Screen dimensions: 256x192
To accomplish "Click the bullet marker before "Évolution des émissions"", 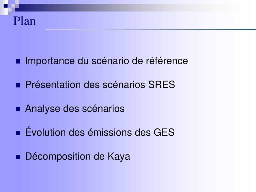I will click(18, 133).
